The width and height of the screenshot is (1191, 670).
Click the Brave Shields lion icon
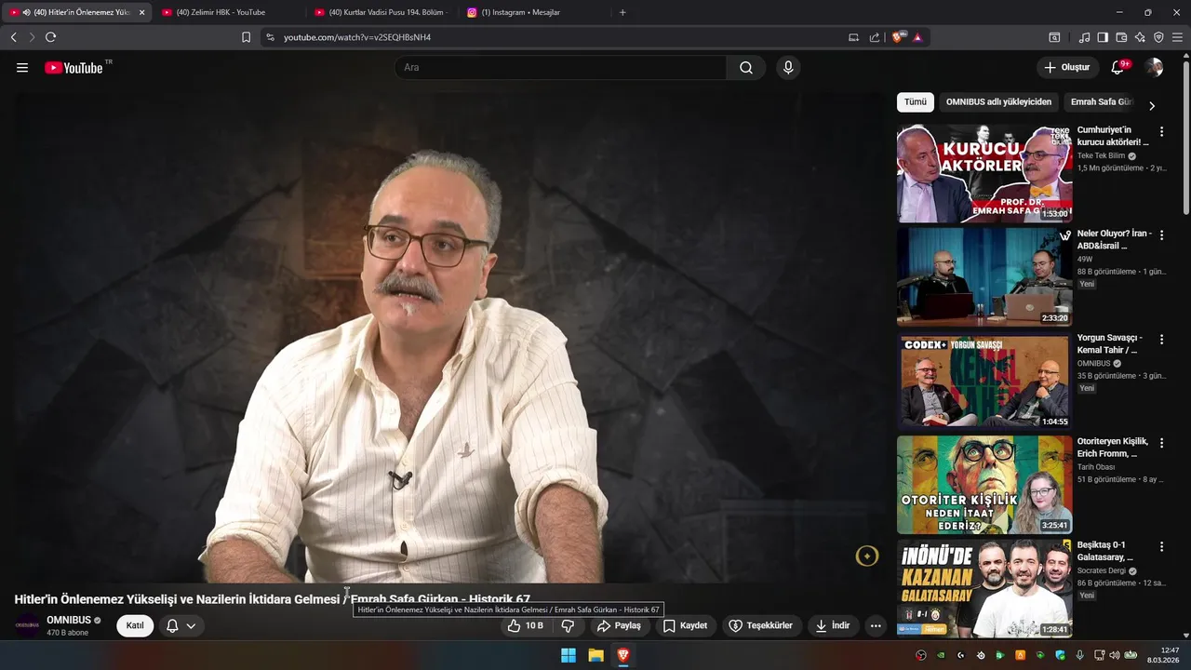[898, 37]
